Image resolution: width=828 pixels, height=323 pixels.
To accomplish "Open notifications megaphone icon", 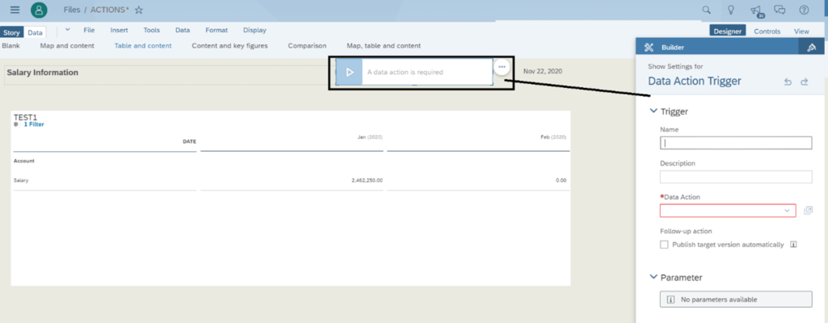I will point(756,10).
